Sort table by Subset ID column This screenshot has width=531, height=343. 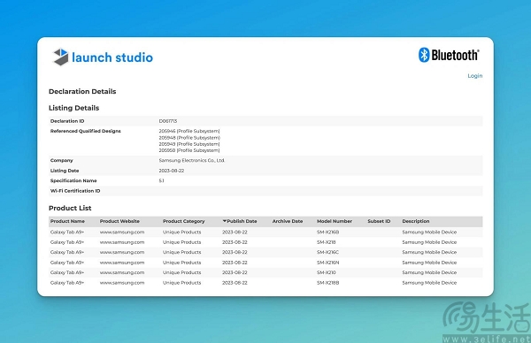(379, 221)
